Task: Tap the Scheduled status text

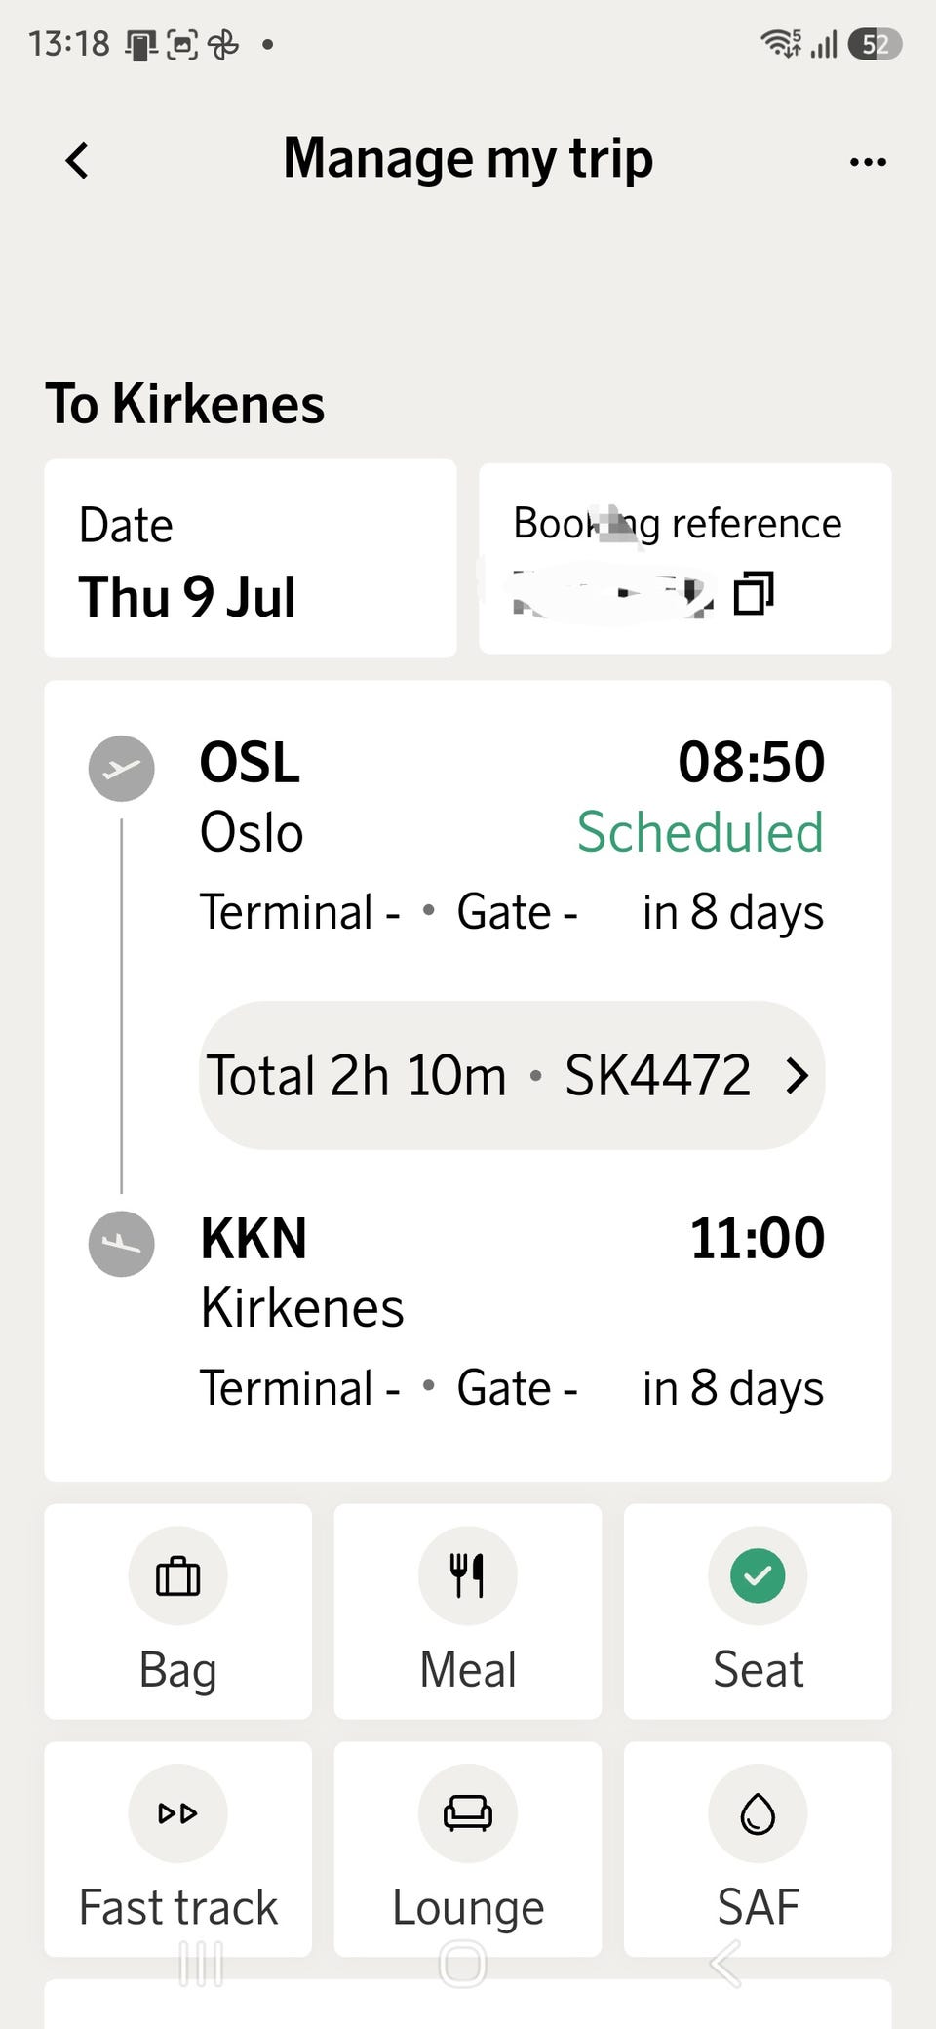Action: pos(700,832)
